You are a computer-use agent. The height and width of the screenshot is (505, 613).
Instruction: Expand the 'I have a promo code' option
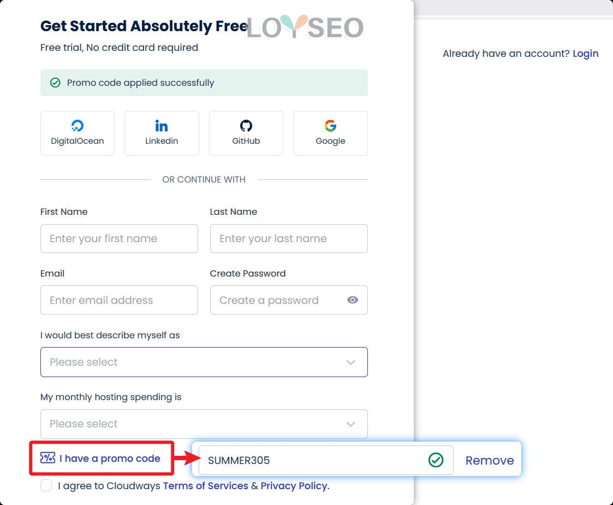(x=110, y=459)
